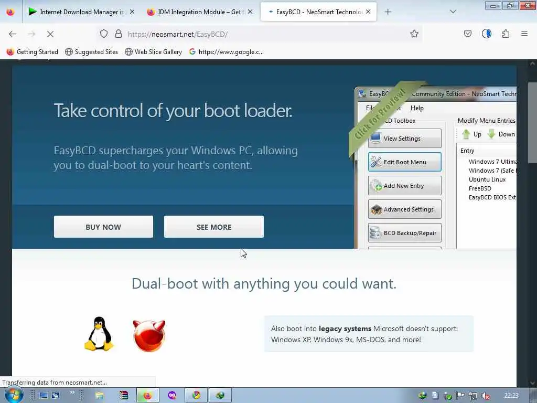
Task: Click Edit Boot Menu in preview
Action: point(404,162)
